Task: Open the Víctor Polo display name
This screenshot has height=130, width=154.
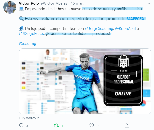Action: (29, 3)
